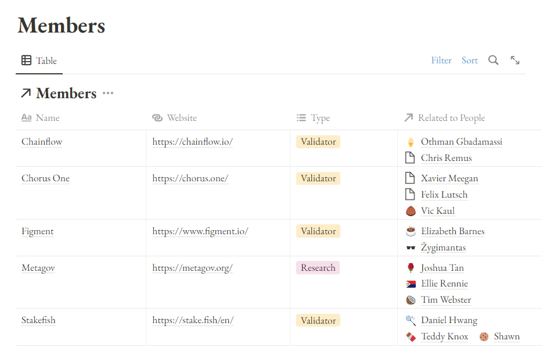Image resolution: width=554 pixels, height=358 pixels.
Task: Open the https://www.figment.io/ link
Action: (x=200, y=231)
